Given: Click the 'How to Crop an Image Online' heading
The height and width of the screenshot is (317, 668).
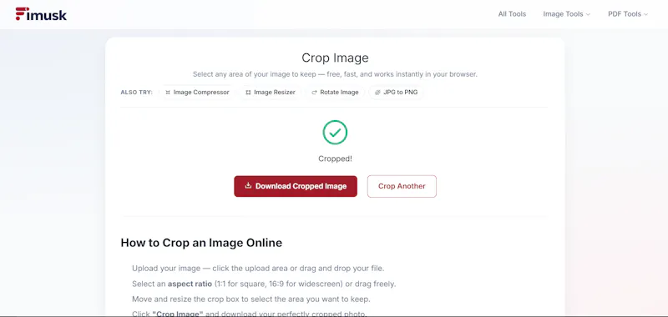Looking at the screenshot, I should pyautogui.click(x=201, y=243).
